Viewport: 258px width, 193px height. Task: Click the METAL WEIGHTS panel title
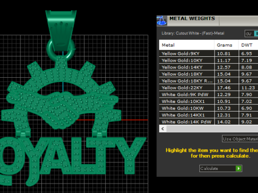click(192, 18)
